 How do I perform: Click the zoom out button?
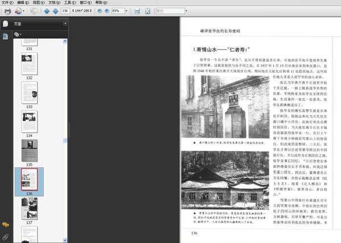[x=99, y=11]
